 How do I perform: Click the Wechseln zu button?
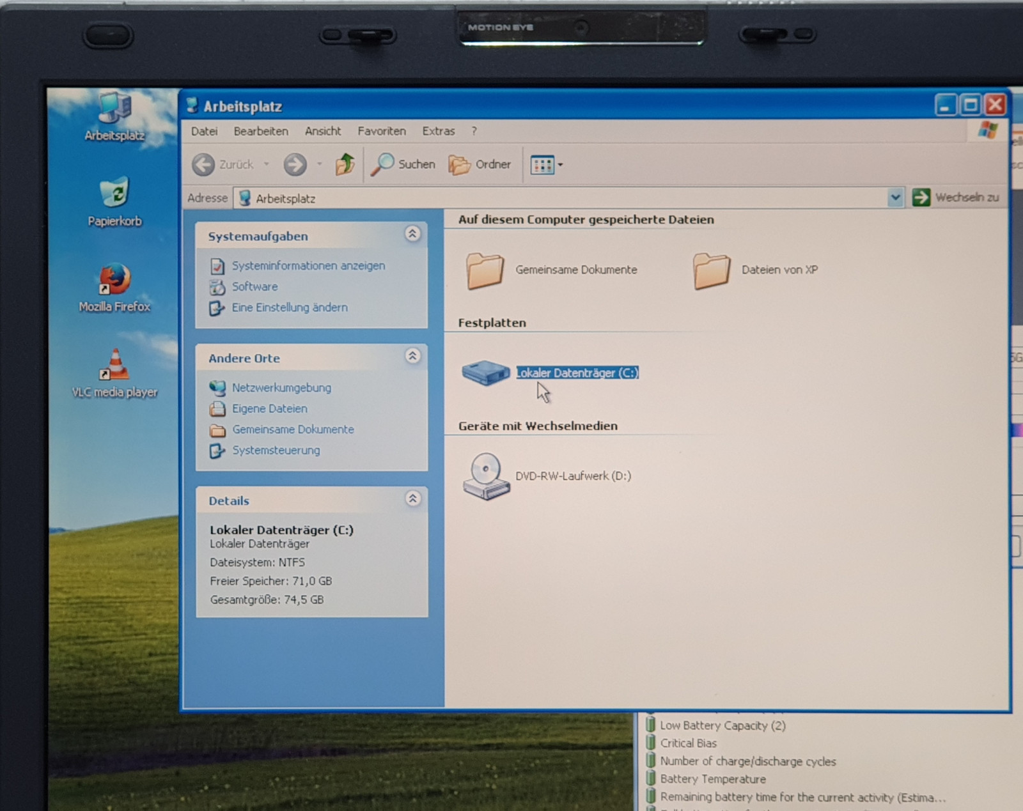(956, 197)
